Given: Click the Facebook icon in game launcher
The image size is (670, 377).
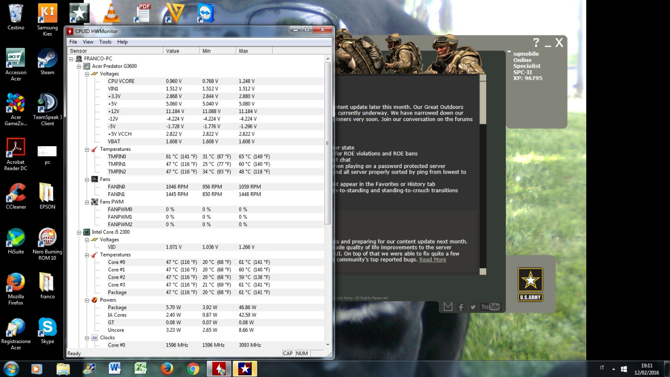Looking at the screenshot, I should [461, 307].
